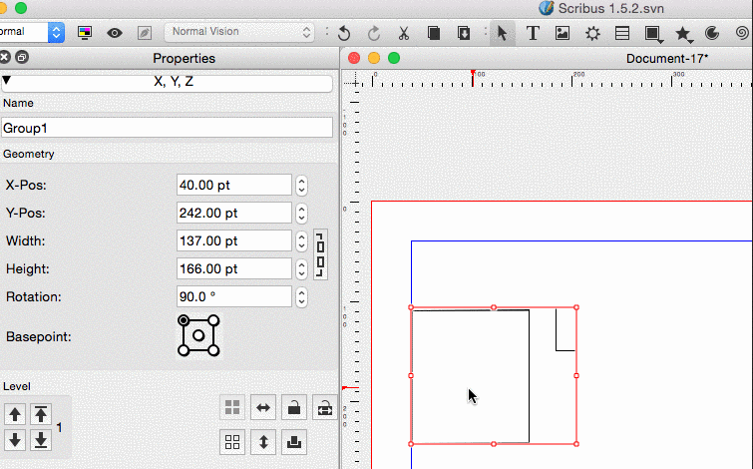Click the X-Pos stepper arrows
The width and height of the screenshot is (753, 469).
[302, 186]
